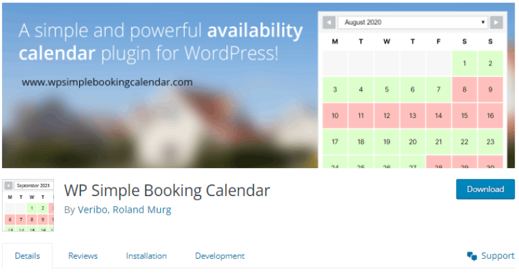Open the Veribo author link
The width and height of the screenshot is (519, 273).
coord(93,210)
